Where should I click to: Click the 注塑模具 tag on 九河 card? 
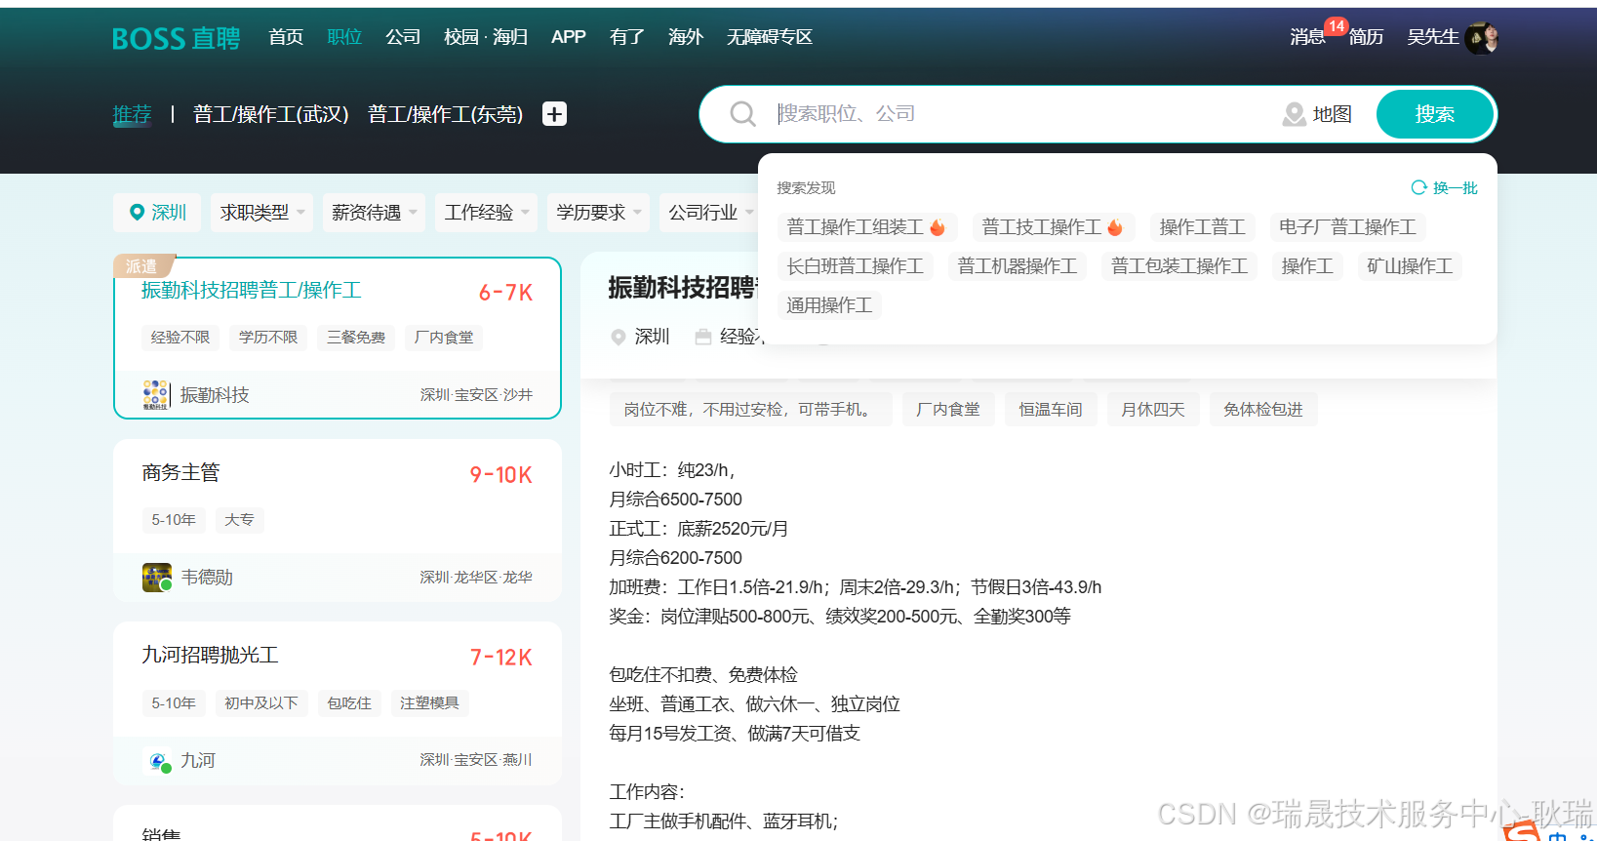click(x=429, y=703)
